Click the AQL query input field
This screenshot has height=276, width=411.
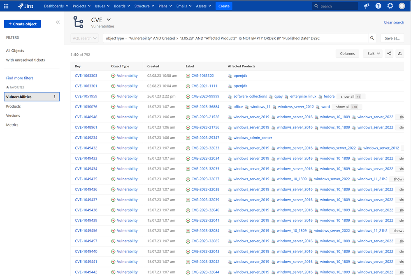pos(235,38)
